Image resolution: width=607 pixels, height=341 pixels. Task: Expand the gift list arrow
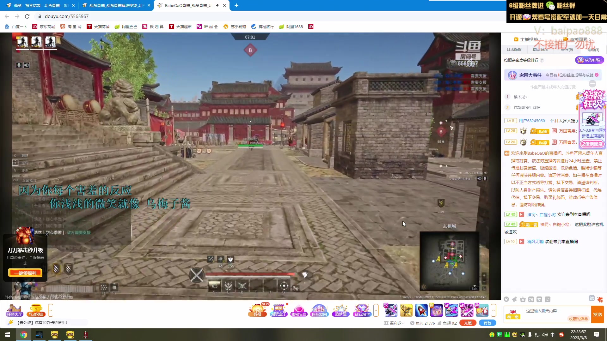(494, 310)
